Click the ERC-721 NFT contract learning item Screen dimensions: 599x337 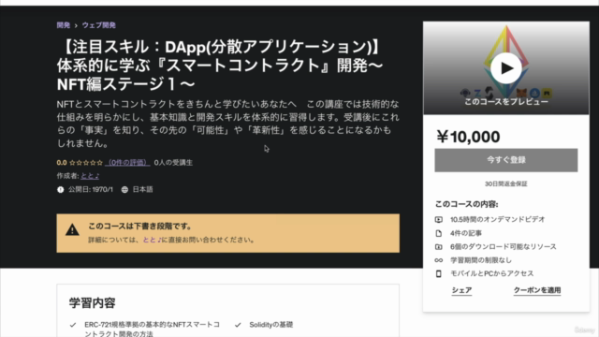[152, 329]
